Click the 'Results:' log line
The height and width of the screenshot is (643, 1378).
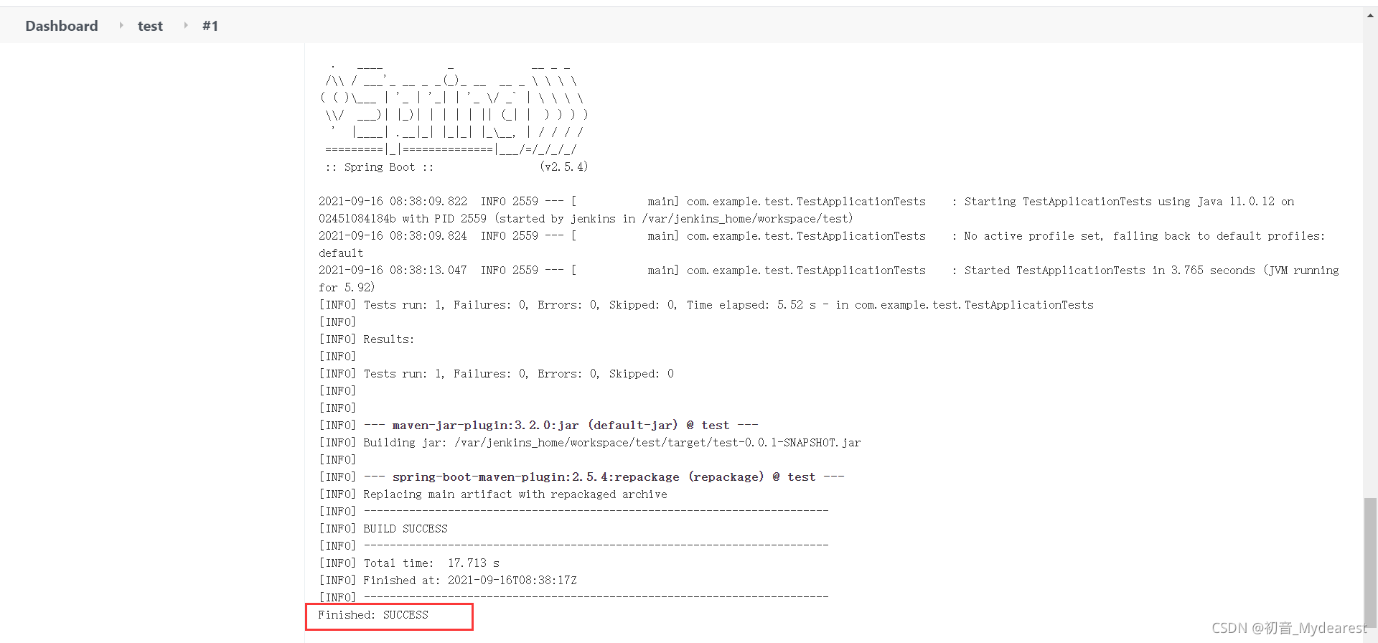(x=367, y=339)
